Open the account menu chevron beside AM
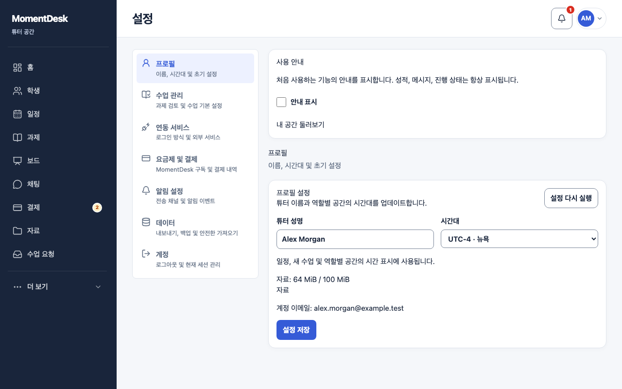 [600, 18]
